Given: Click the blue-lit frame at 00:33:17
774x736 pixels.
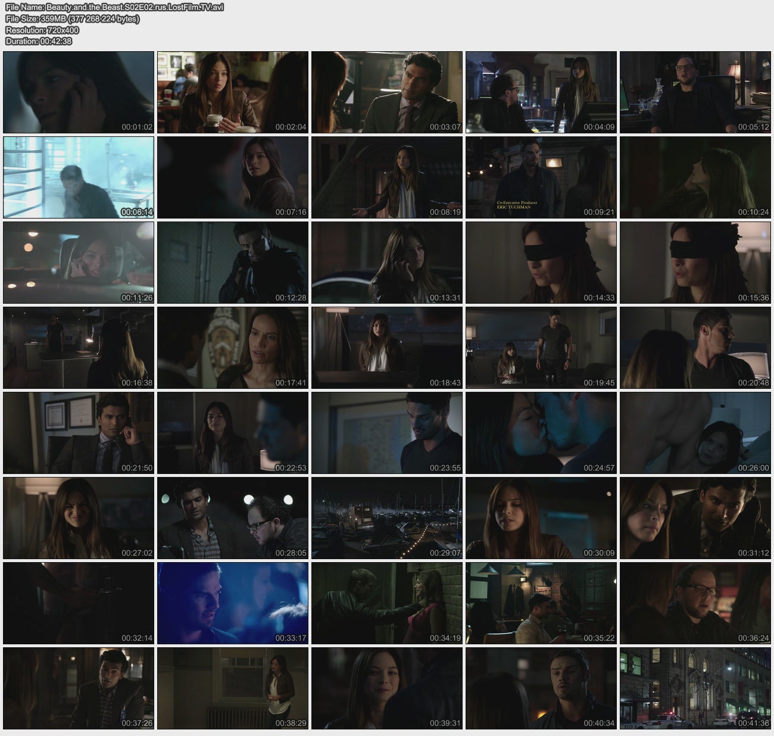Looking at the screenshot, I should (233, 603).
